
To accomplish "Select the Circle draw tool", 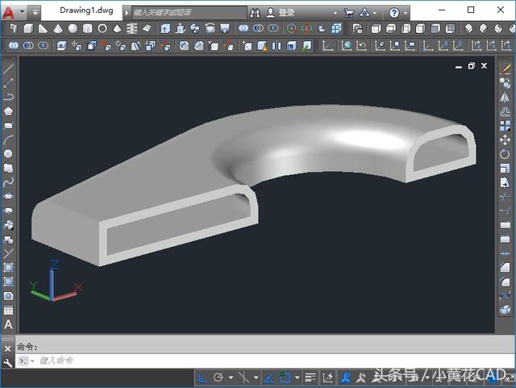I will pos(9,153).
